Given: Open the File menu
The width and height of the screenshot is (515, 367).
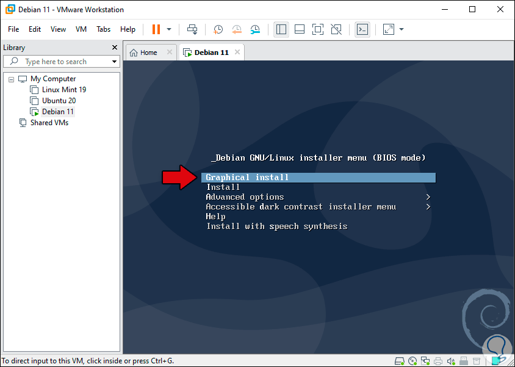Looking at the screenshot, I should point(13,29).
